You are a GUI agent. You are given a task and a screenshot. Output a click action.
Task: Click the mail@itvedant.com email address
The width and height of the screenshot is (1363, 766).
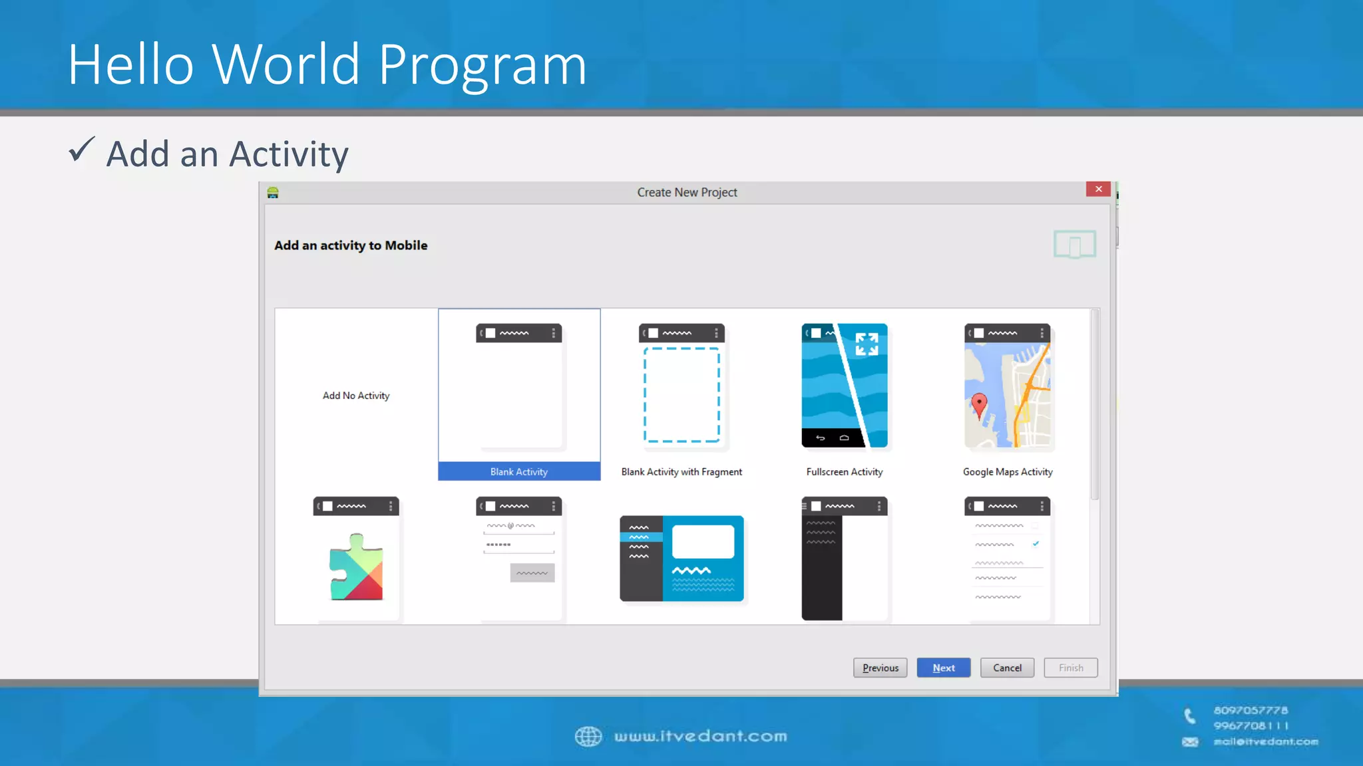(x=1266, y=741)
